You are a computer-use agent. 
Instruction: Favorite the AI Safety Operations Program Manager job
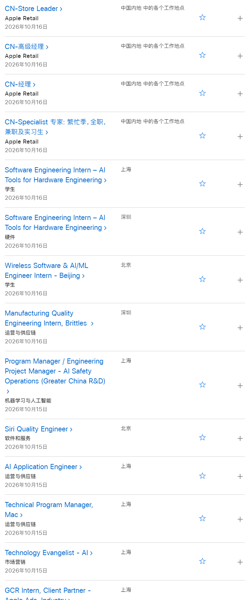[202, 385]
